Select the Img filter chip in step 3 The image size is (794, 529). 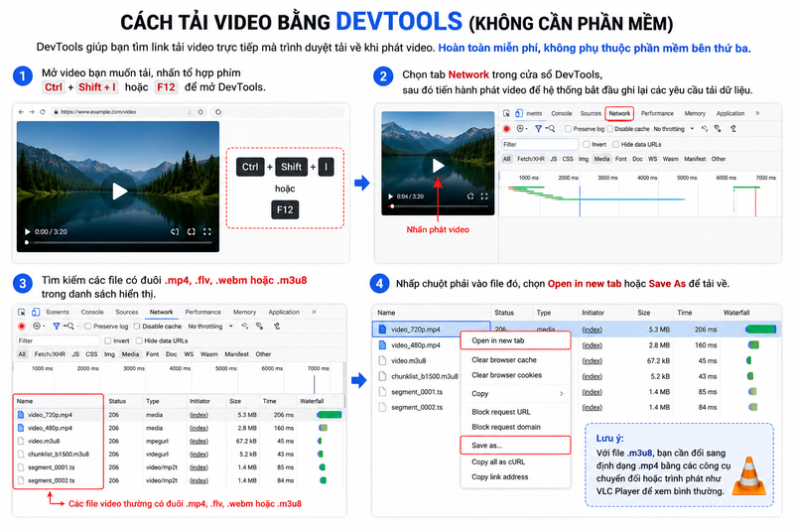109,354
